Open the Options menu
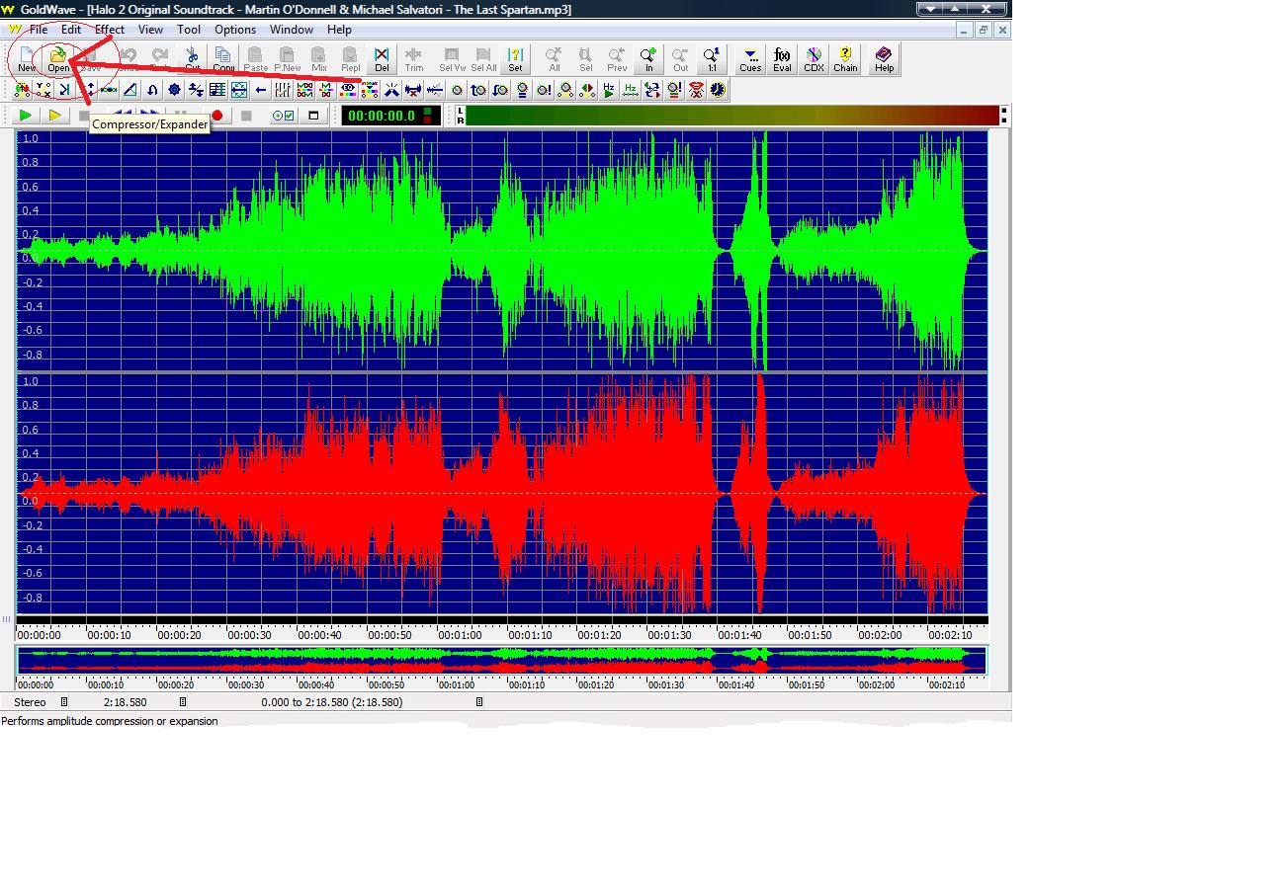1288x880 pixels. coord(235,30)
